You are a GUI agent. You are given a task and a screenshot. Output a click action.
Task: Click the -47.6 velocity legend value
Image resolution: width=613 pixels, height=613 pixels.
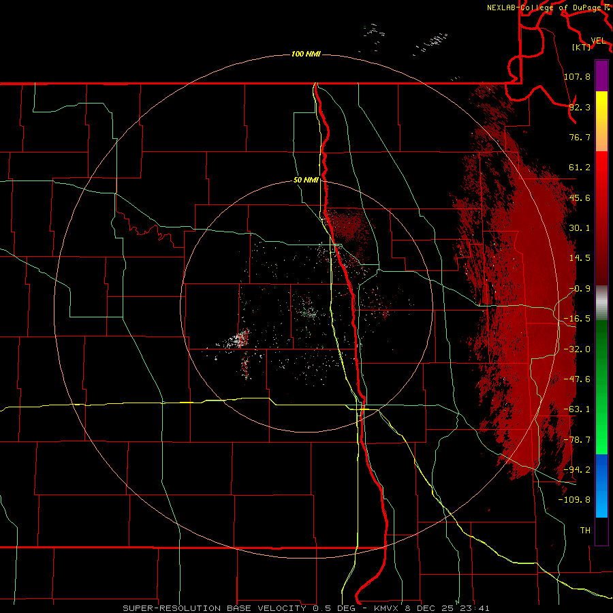577,379
